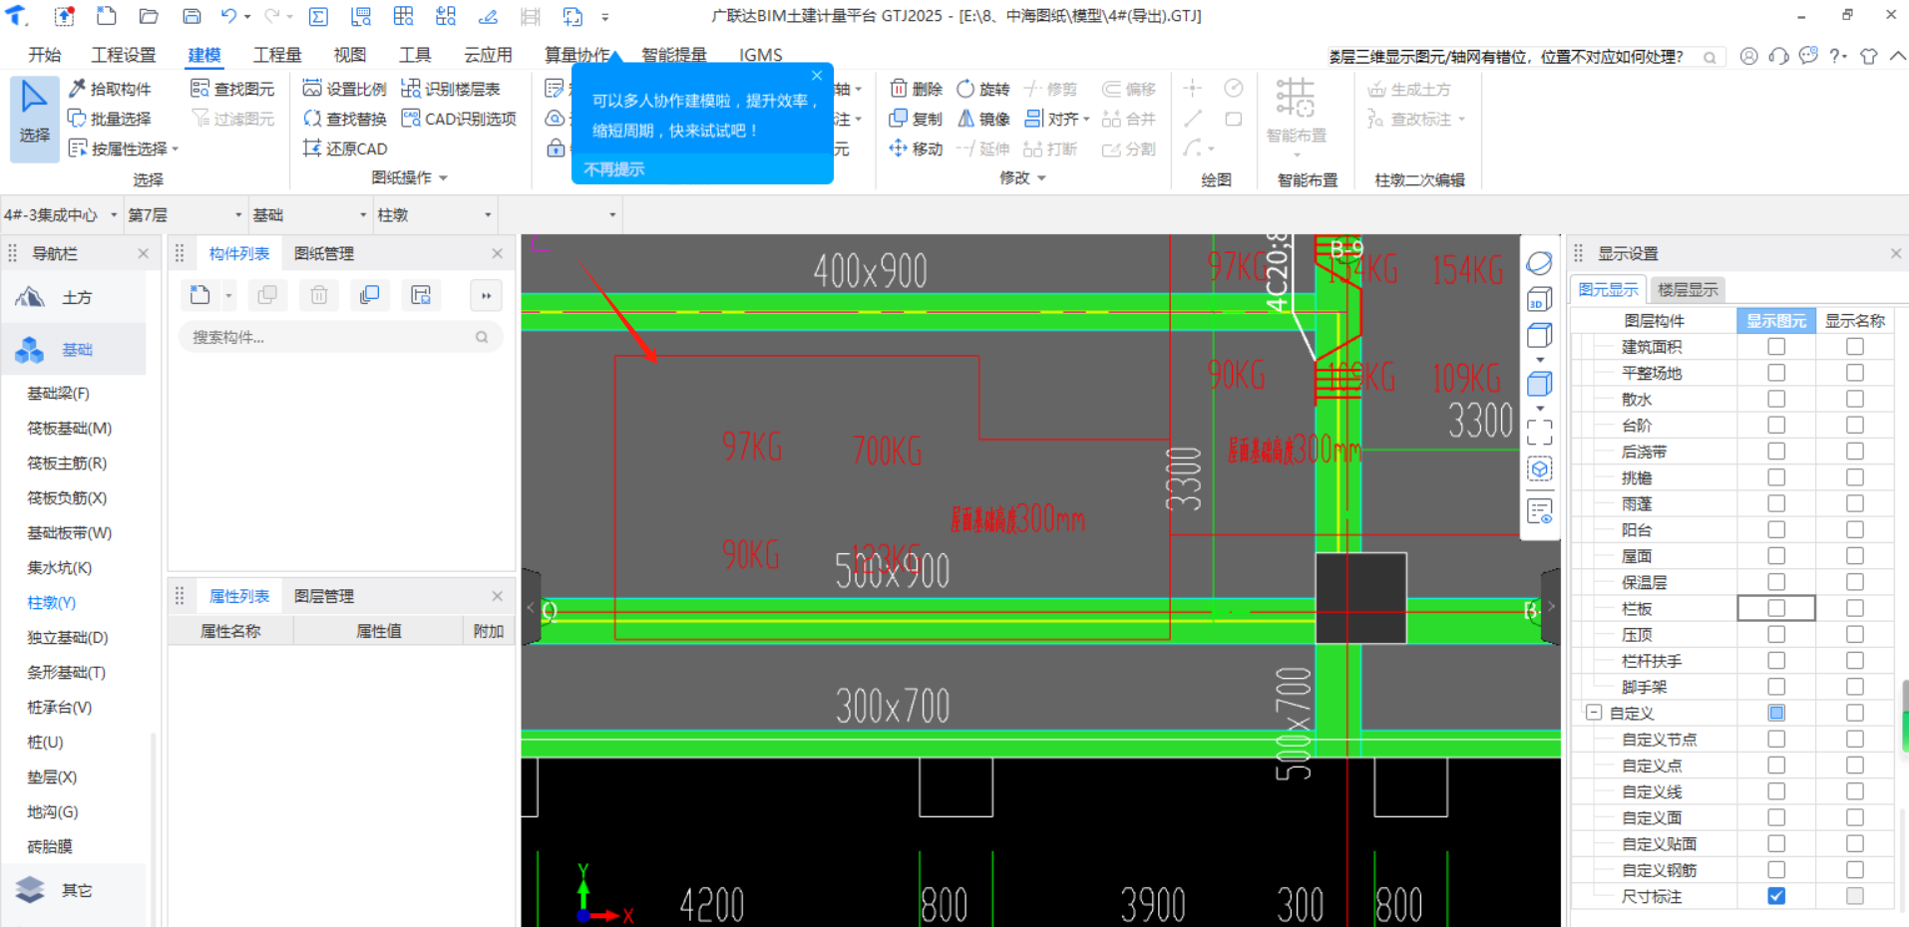The width and height of the screenshot is (1909, 927).
Task: Select 基础梁(F) in navigation
Action: (58, 393)
